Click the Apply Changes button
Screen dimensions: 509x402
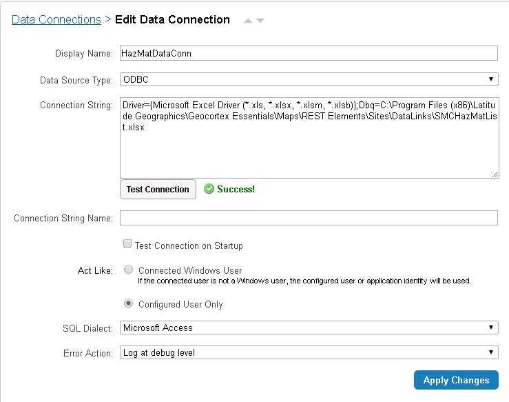point(456,380)
